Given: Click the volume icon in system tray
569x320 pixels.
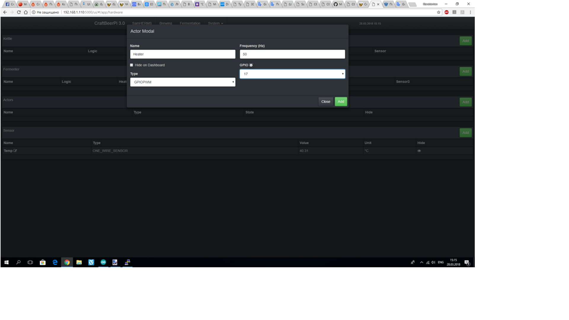Looking at the screenshot, I should point(433,262).
